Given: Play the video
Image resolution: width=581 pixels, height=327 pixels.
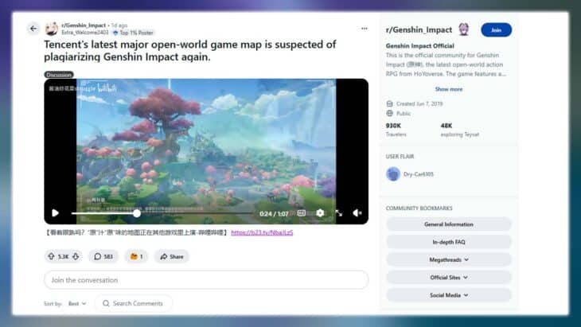Looking at the screenshot, I should click(x=55, y=213).
